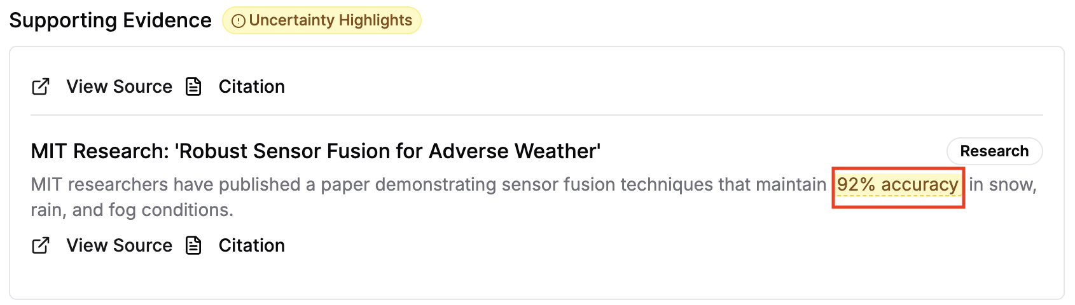Viewport: 1075px width, 305px height.
Task: Click the external-link icon above the divider line
Action: 41,86
